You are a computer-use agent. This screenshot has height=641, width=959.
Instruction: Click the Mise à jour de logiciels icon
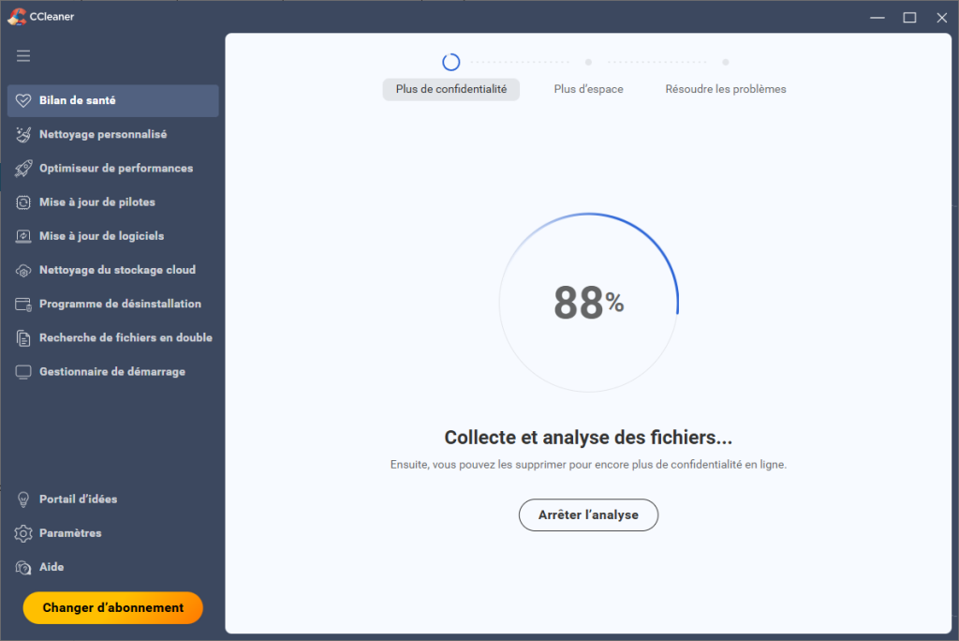(x=23, y=236)
